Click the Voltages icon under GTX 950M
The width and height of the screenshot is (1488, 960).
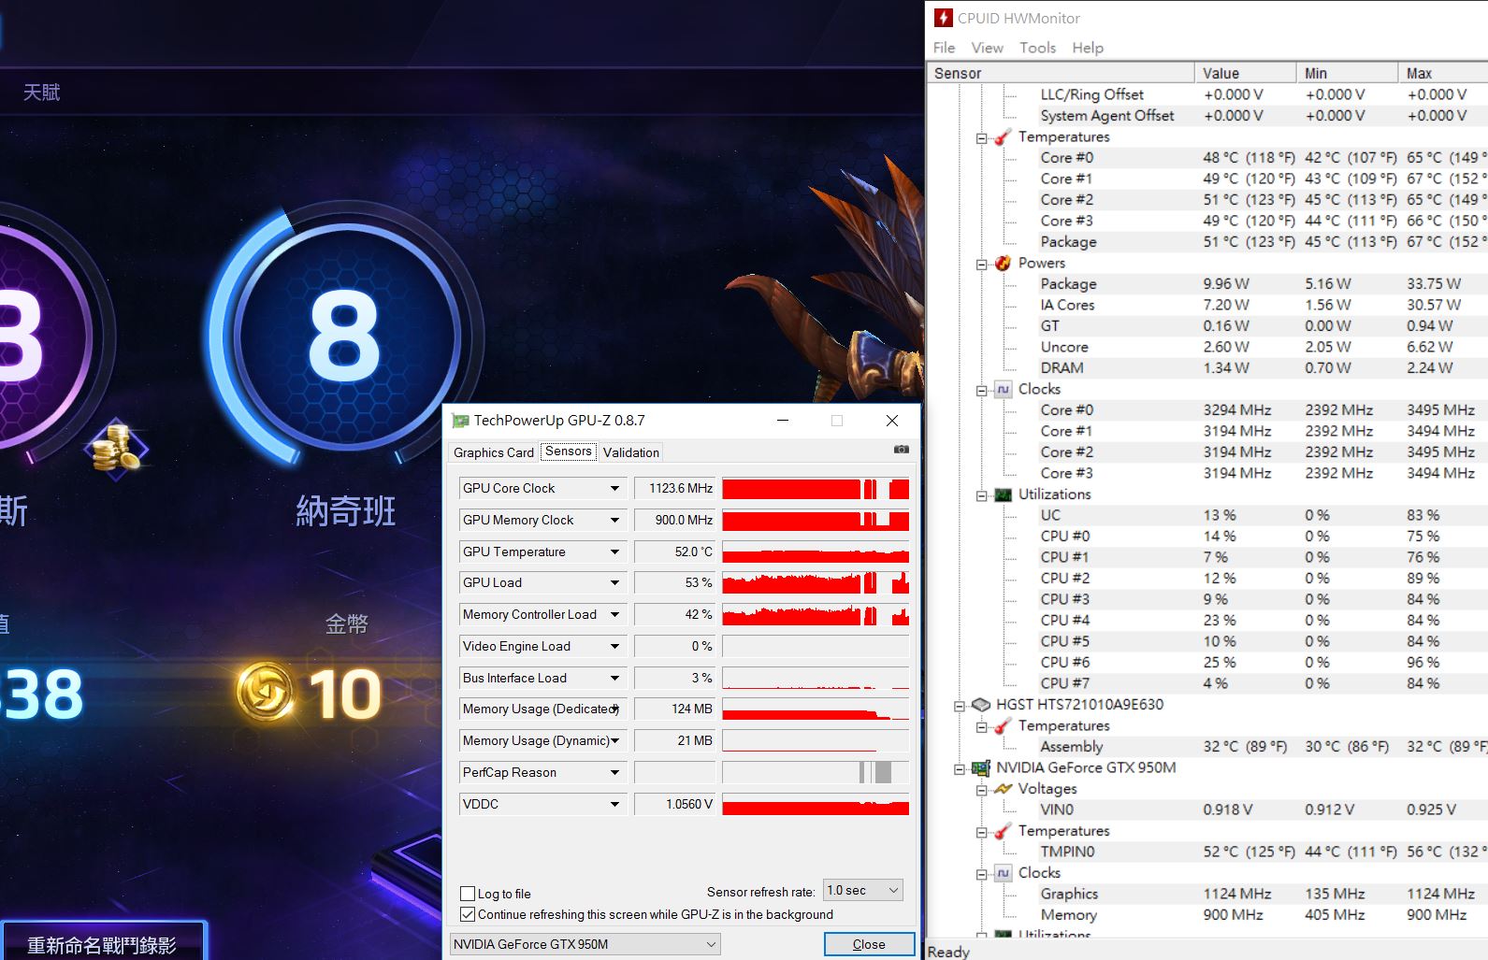1003,789
